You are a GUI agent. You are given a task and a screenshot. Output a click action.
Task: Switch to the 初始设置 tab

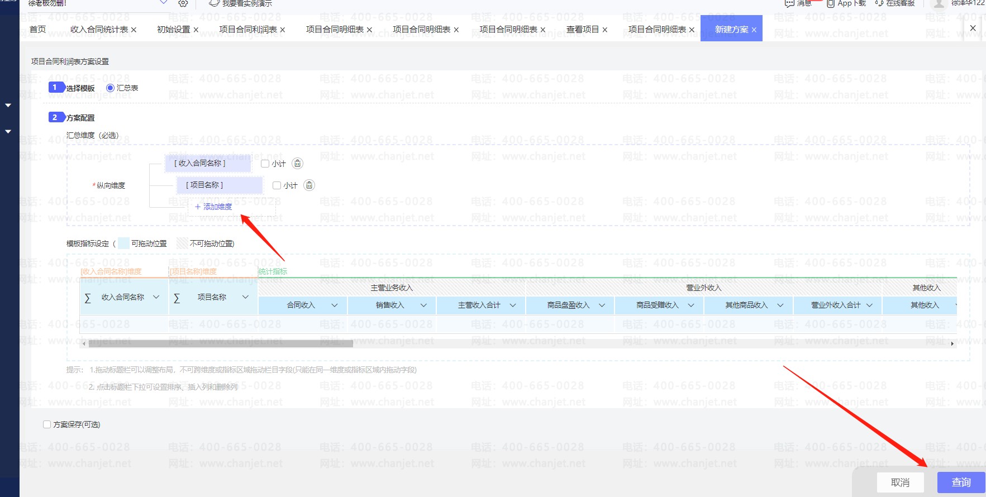tap(174, 29)
